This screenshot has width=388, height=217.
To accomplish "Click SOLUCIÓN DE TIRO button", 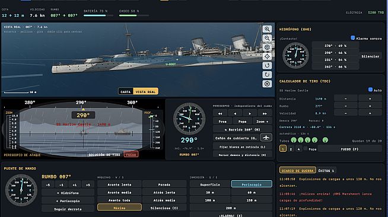I will (x=104, y=155).
